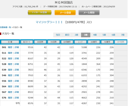This screenshot has height=106, width=128.
Task: Open 詳細 for machine 556
Action: click(17, 81)
